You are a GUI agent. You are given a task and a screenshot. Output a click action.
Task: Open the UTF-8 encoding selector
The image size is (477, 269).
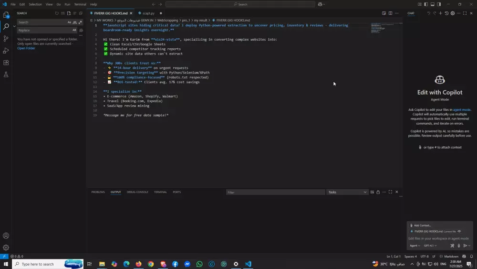pyautogui.click(x=425, y=257)
